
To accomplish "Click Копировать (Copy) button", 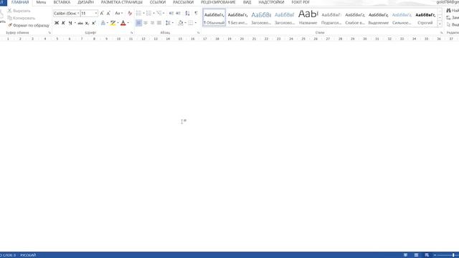I will pyautogui.click(x=21, y=18).
